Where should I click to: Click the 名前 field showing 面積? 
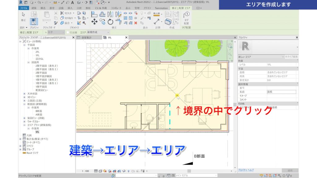[281, 91]
